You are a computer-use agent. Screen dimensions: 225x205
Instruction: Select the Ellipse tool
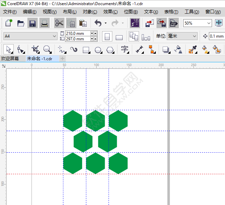(98, 50)
